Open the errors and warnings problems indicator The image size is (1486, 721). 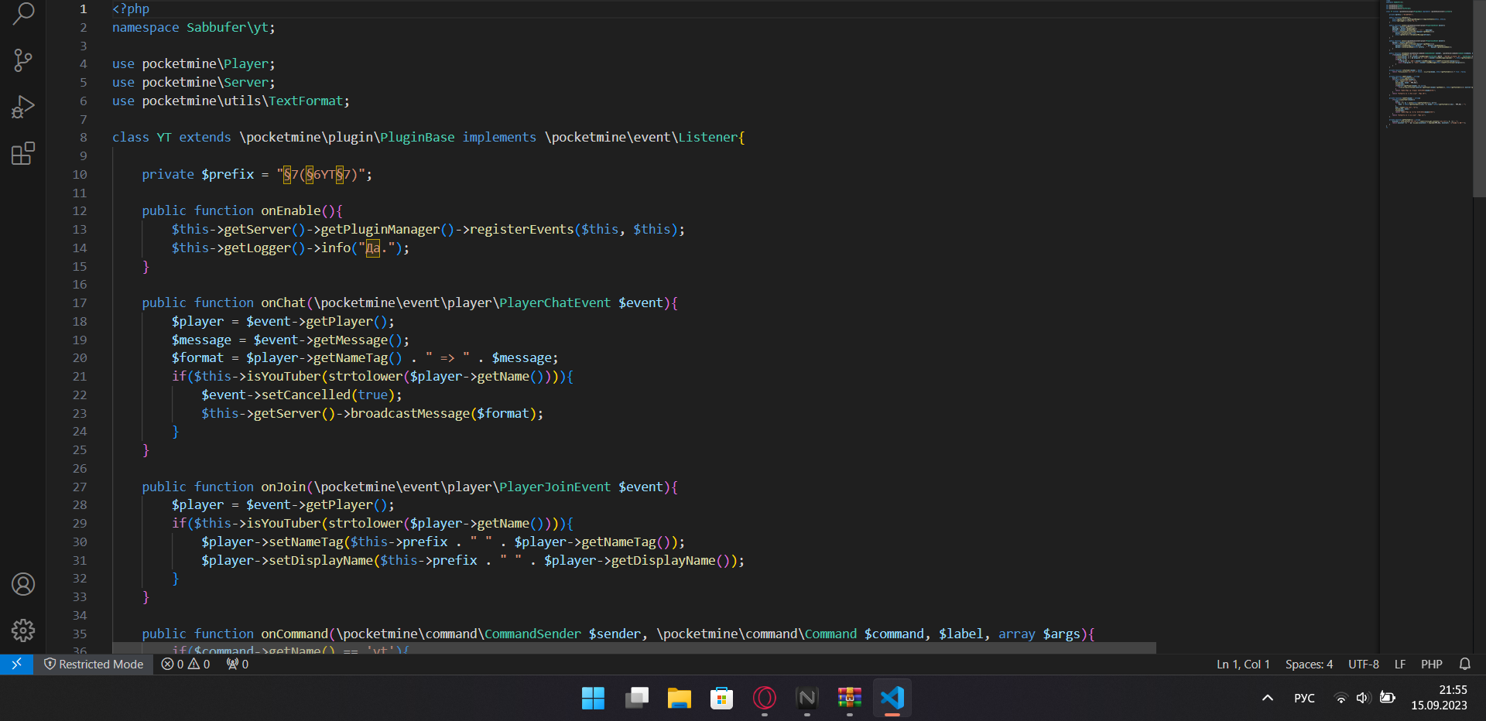[186, 664]
